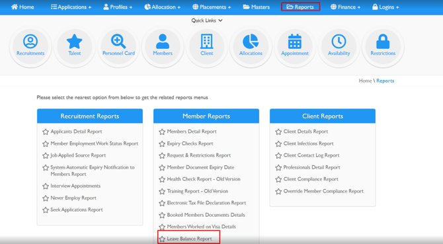
Task: Favorite star next to Professionals Detail Report
Action: (278, 168)
